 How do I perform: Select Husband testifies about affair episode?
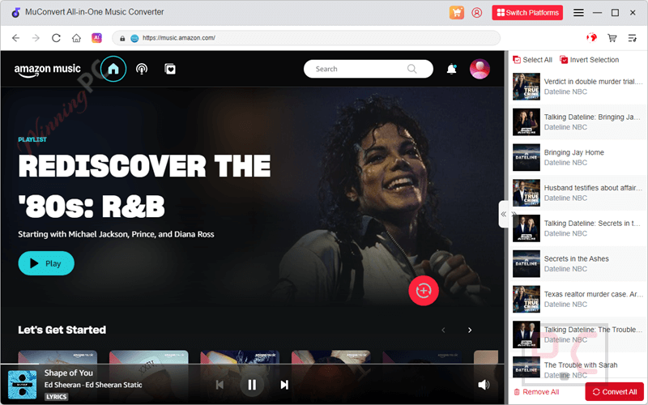tap(578, 193)
